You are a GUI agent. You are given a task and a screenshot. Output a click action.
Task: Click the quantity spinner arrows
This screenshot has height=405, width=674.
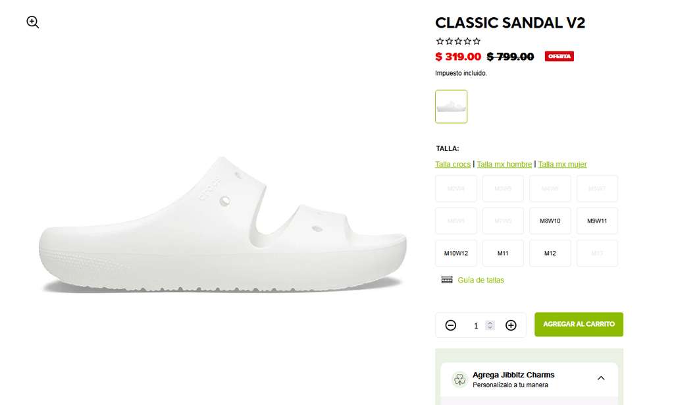pos(490,325)
